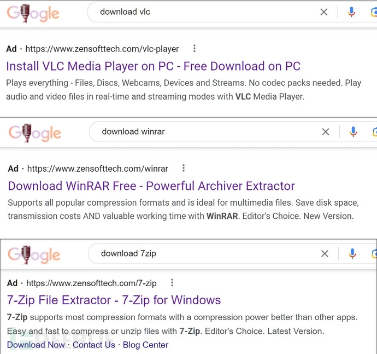Open three-dot menu for VLC player ad
The width and height of the screenshot is (377, 354).
pos(194,49)
